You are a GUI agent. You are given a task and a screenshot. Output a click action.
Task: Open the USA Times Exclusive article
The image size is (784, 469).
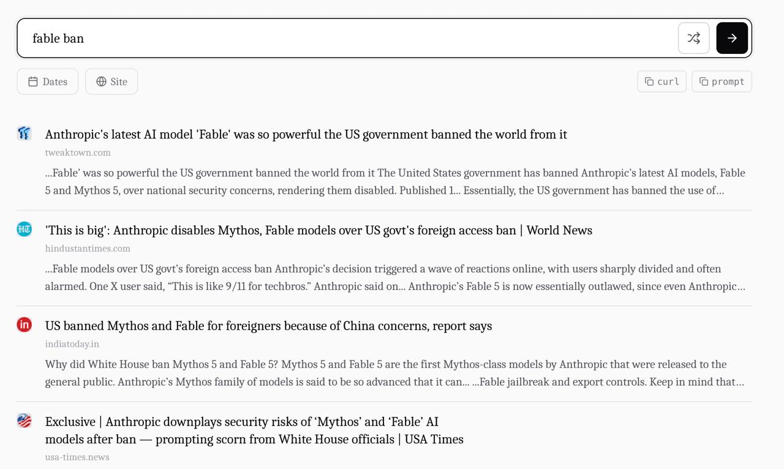pos(254,430)
